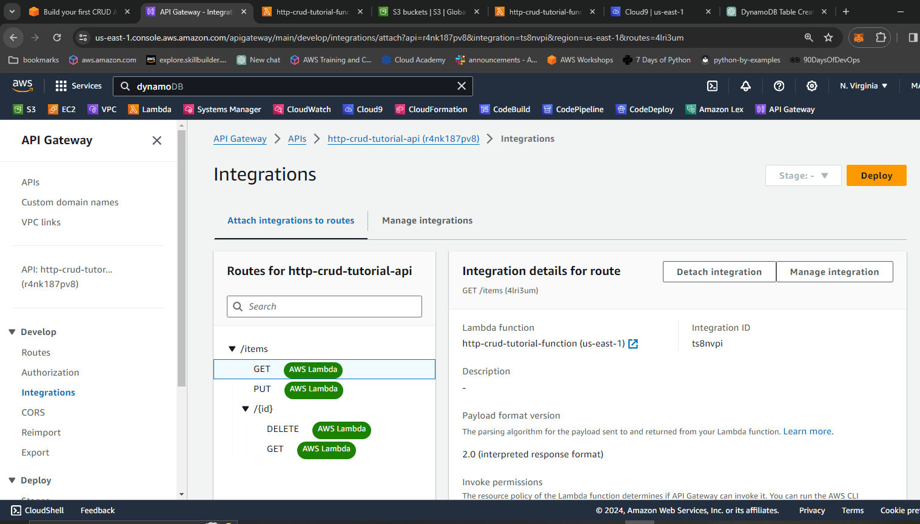Switch to the DynamoDB Table Create browser tab
920x524 pixels.
coord(777,12)
